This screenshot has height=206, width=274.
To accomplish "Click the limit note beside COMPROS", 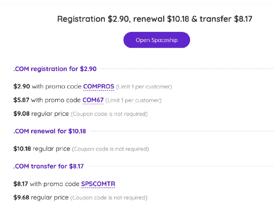I will [144, 87].
